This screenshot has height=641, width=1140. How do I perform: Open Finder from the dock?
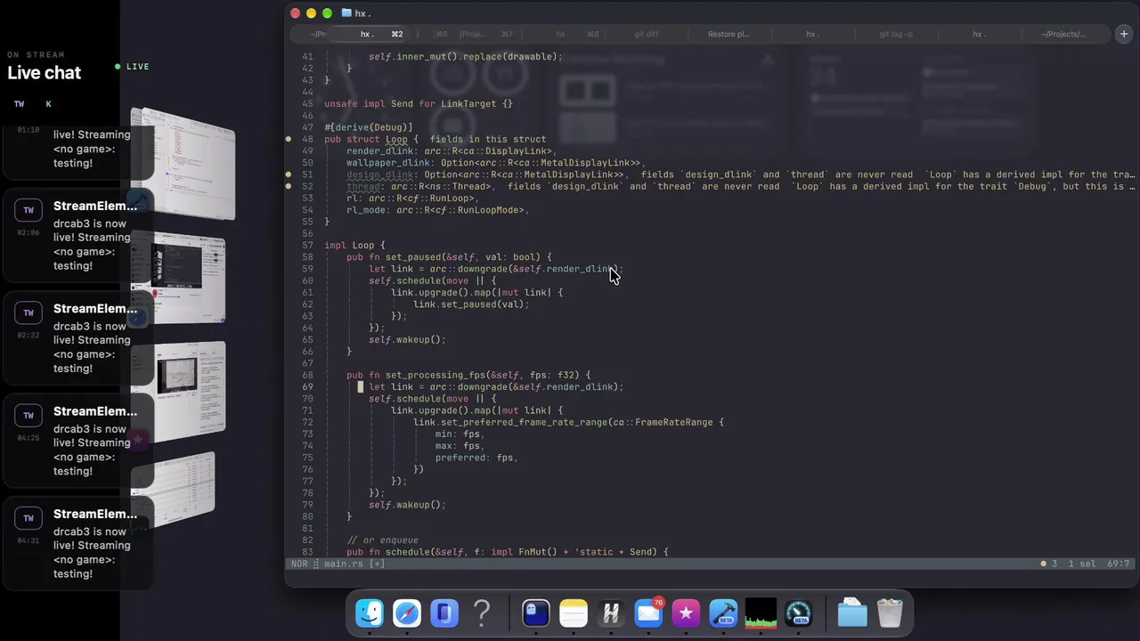pyautogui.click(x=370, y=613)
